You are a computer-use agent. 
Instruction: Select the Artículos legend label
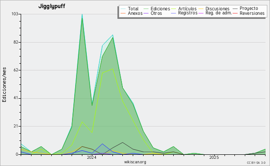(x=187, y=9)
